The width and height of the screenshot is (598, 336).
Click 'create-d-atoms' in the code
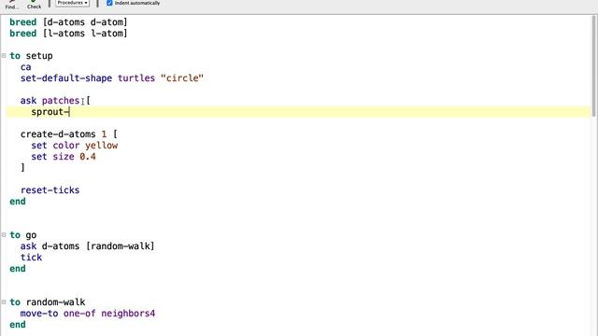[x=58, y=134]
